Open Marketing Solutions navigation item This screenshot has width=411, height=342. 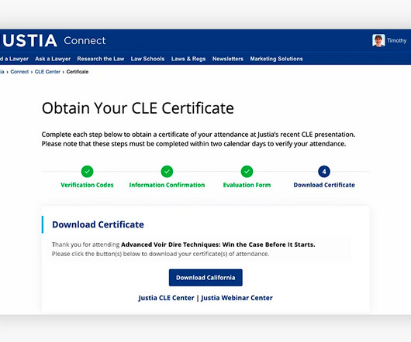click(276, 59)
